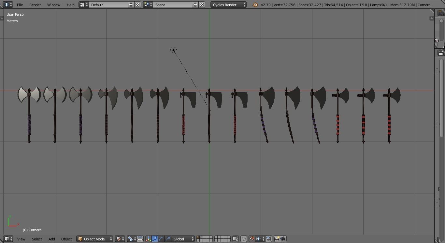The width and height of the screenshot is (445, 243).
Task: Click the OpenGL render camera icon
Action: (x=277, y=239)
